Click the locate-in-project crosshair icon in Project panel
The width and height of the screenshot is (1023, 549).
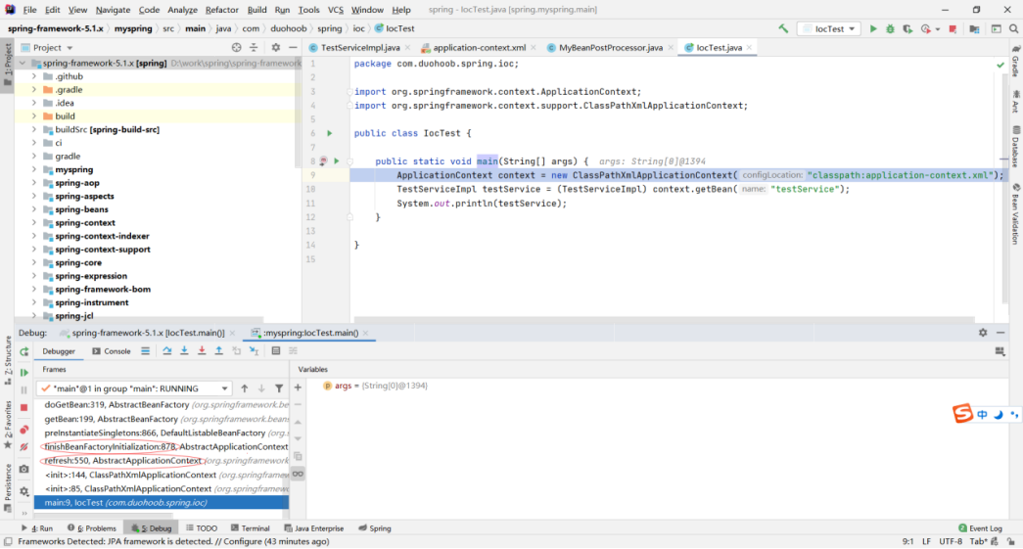point(236,47)
